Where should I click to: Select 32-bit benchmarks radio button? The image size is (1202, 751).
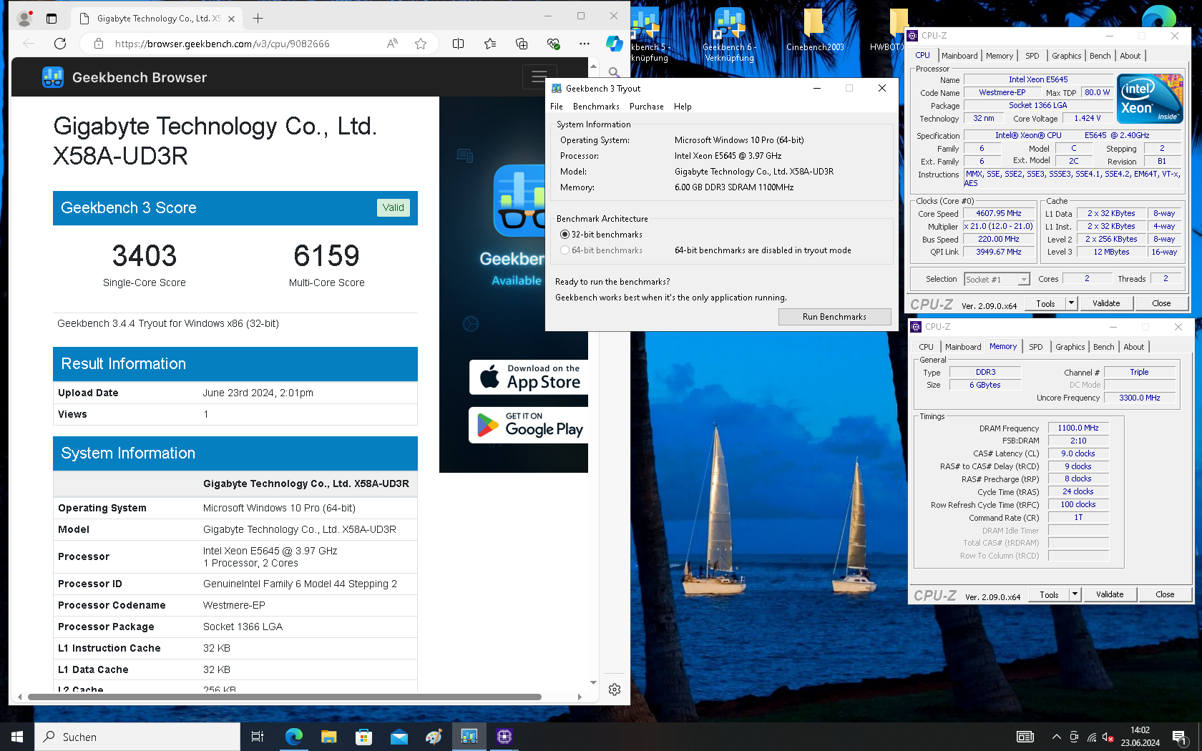[x=565, y=235]
